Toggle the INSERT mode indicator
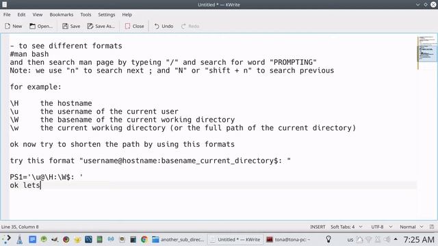The image size is (438, 246). (318, 227)
